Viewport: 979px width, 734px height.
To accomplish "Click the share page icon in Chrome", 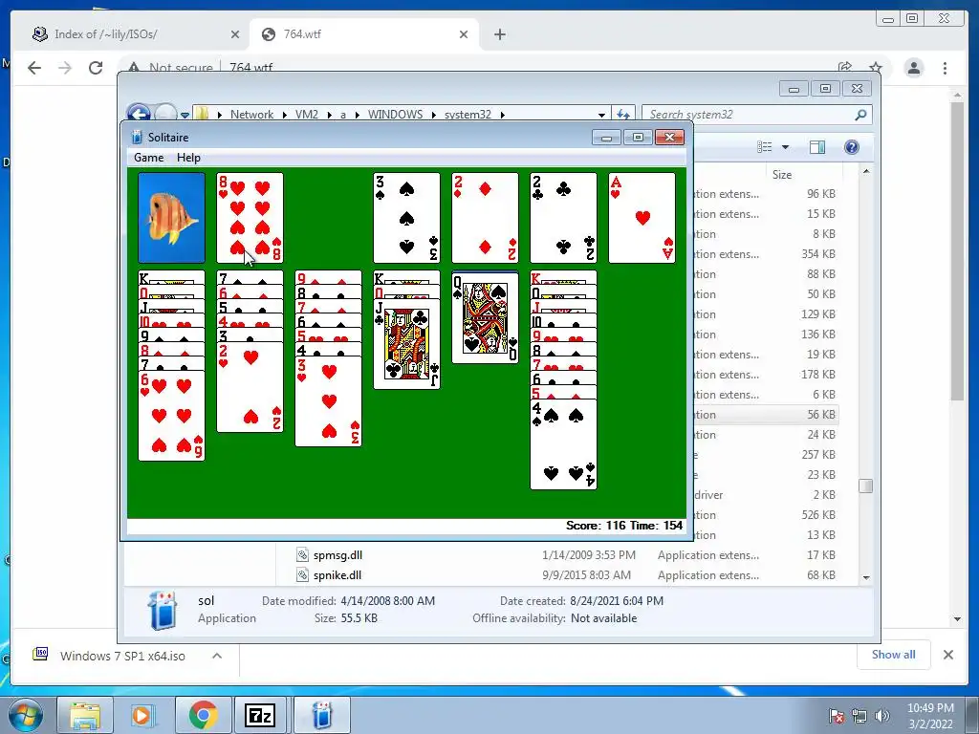I will pos(845,68).
